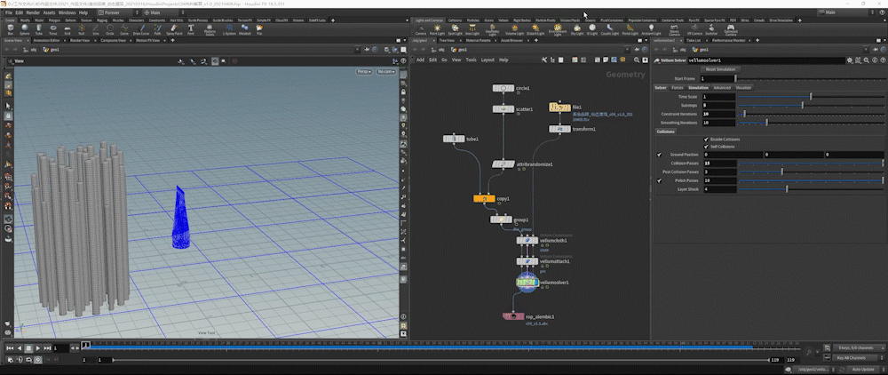Open the scene view path dropdown arrow
The image size is (888, 375).
click(358, 50)
